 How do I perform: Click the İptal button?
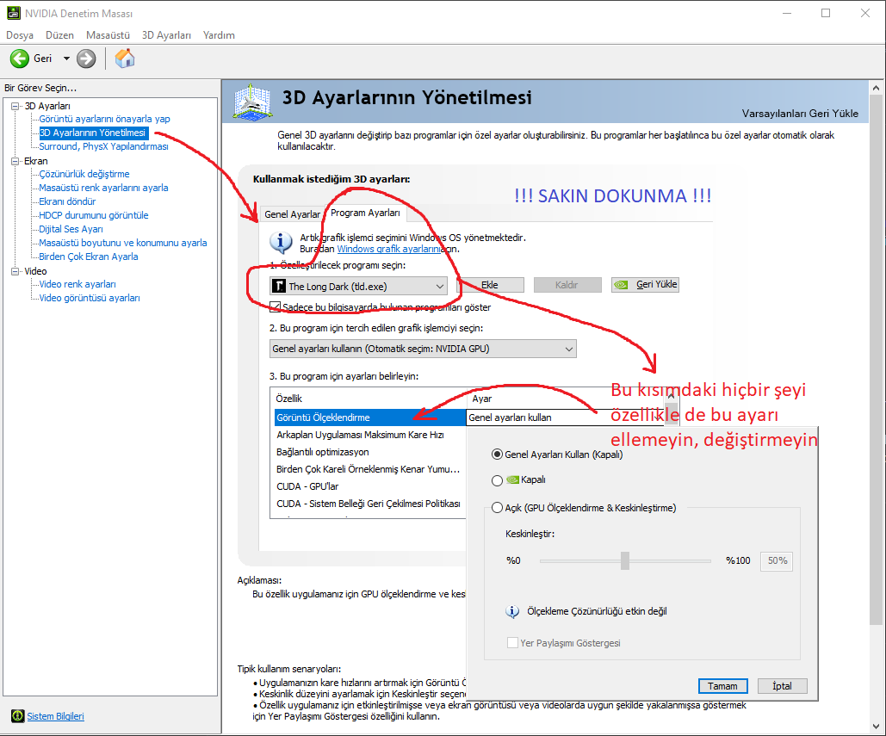[x=783, y=686]
